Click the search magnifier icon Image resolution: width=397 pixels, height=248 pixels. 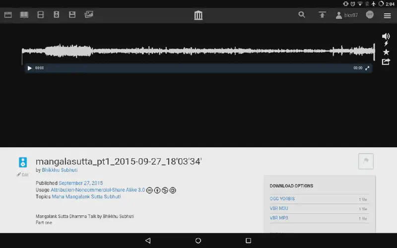coord(302,15)
